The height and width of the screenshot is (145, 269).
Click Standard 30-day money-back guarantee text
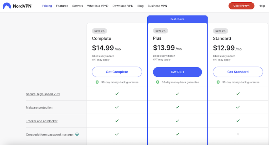pos(241,82)
